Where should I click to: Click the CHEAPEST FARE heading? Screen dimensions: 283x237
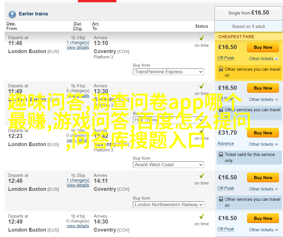point(236,37)
